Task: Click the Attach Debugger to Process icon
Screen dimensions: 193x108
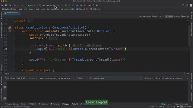Action: point(81,5)
